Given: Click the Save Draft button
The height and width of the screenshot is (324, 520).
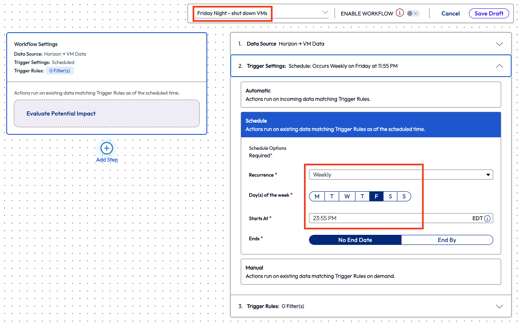Looking at the screenshot, I should (x=489, y=13).
